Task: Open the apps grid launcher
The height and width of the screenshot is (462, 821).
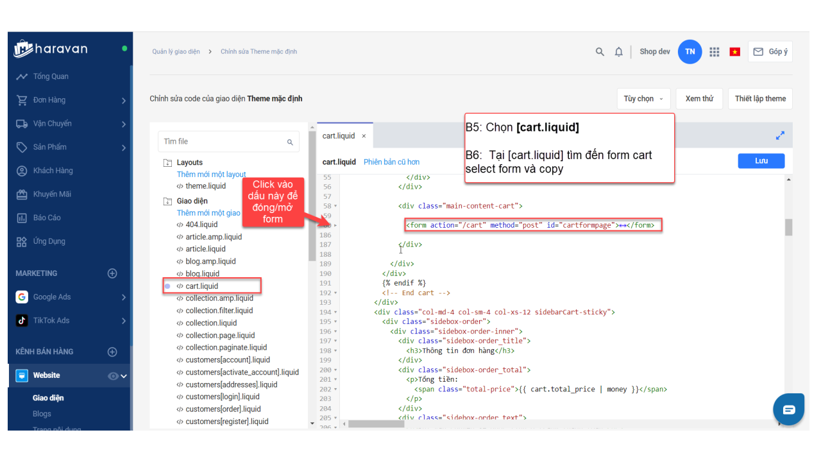Action: [715, 52]
